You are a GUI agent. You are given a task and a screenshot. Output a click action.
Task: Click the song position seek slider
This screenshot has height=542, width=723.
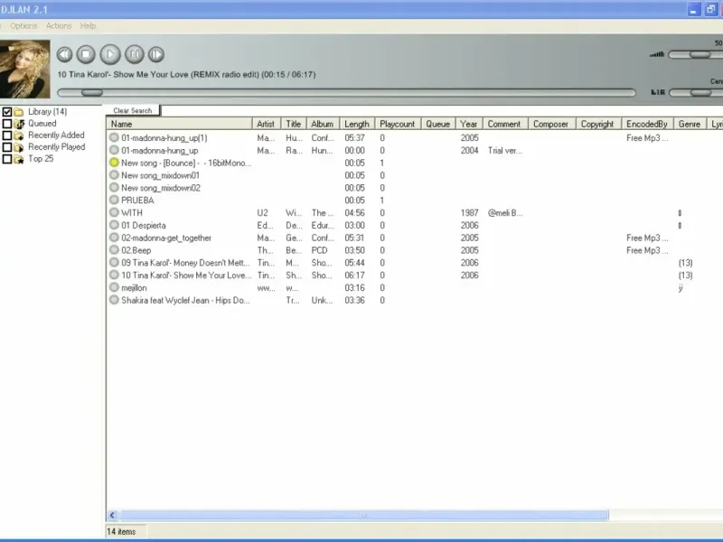click(346, 93)
